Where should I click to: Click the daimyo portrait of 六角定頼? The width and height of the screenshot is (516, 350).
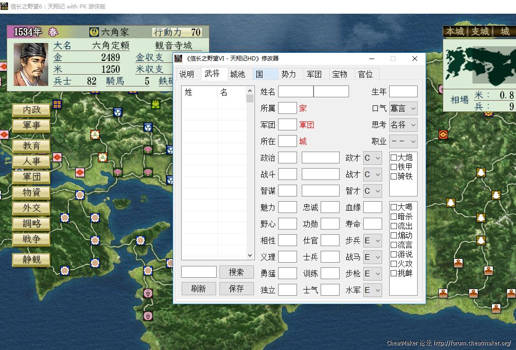31,65
